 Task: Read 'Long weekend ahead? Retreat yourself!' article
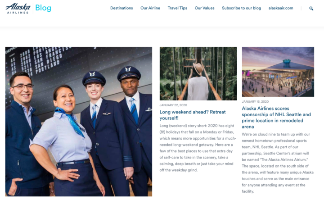coord(193,115)
